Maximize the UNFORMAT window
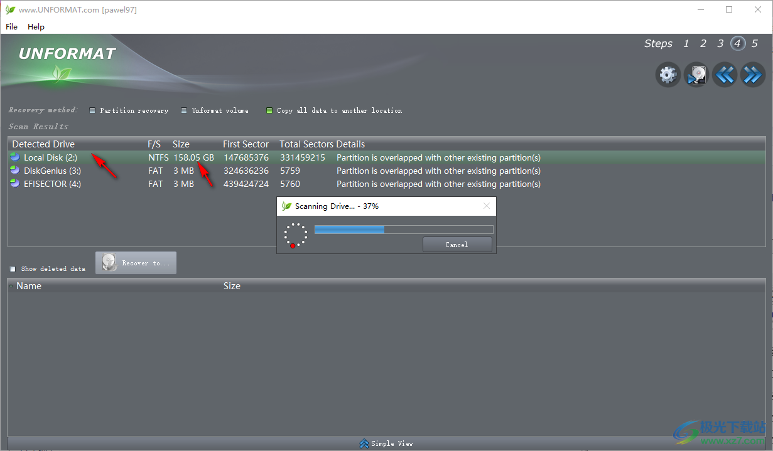 pos(729,9)
